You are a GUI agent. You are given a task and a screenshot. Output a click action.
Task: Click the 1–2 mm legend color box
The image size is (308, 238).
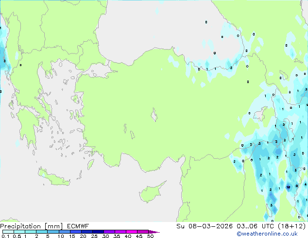pyautogui.click(x=31, y=232)
